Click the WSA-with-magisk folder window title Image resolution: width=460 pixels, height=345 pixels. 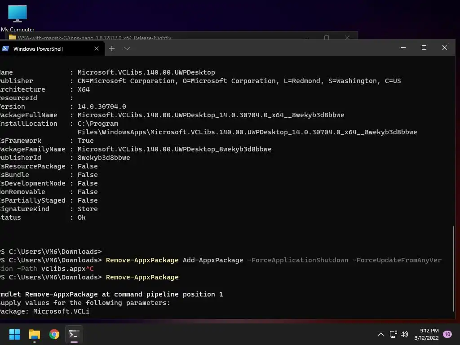click(94, 38)
